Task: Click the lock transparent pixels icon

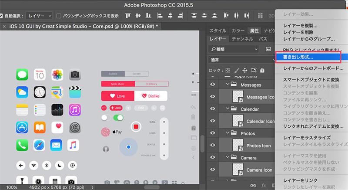Action: 228,70
